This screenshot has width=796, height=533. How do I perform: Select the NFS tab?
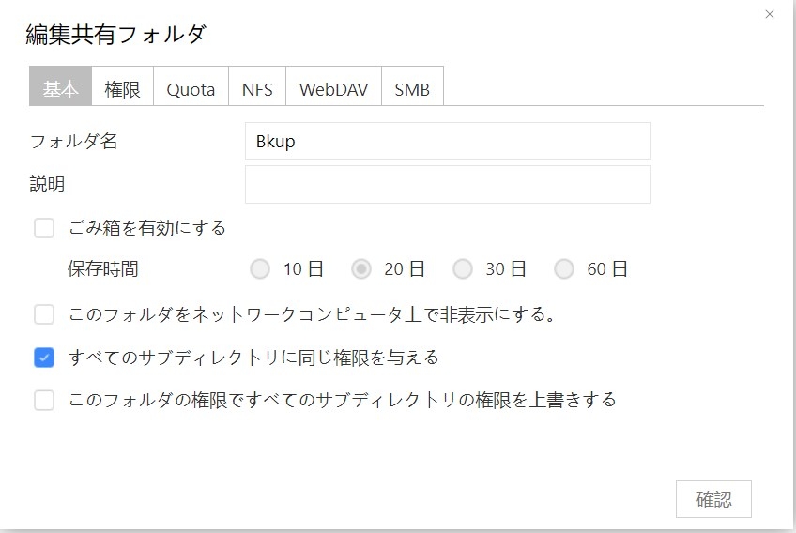[x=257, y=89]
